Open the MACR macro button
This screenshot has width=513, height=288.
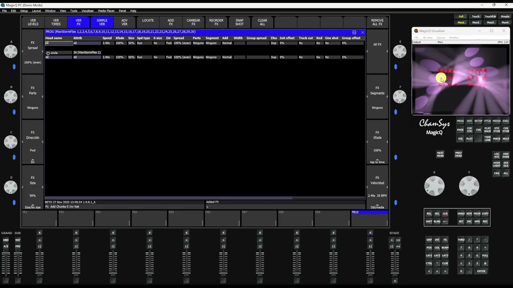(497, 139)
